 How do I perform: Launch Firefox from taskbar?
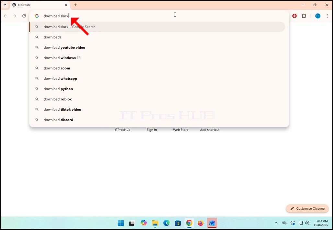[x=201, y=223]
